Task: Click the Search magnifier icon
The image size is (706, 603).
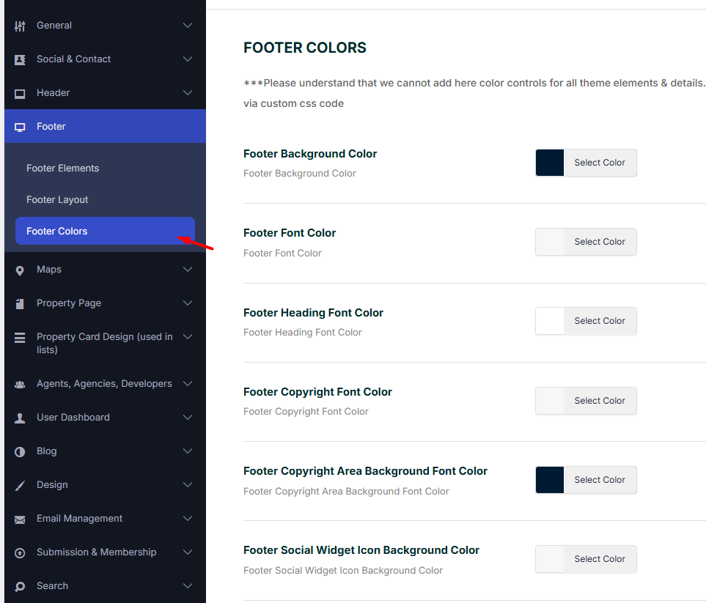Action: click(20, 586)
